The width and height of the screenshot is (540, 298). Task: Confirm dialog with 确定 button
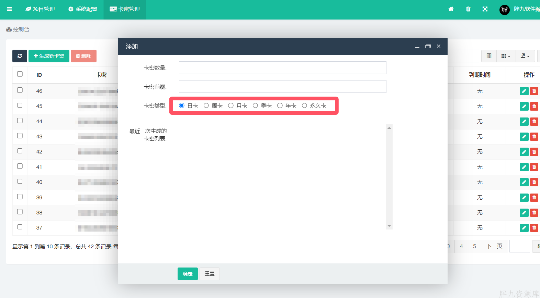coord(188,274)
